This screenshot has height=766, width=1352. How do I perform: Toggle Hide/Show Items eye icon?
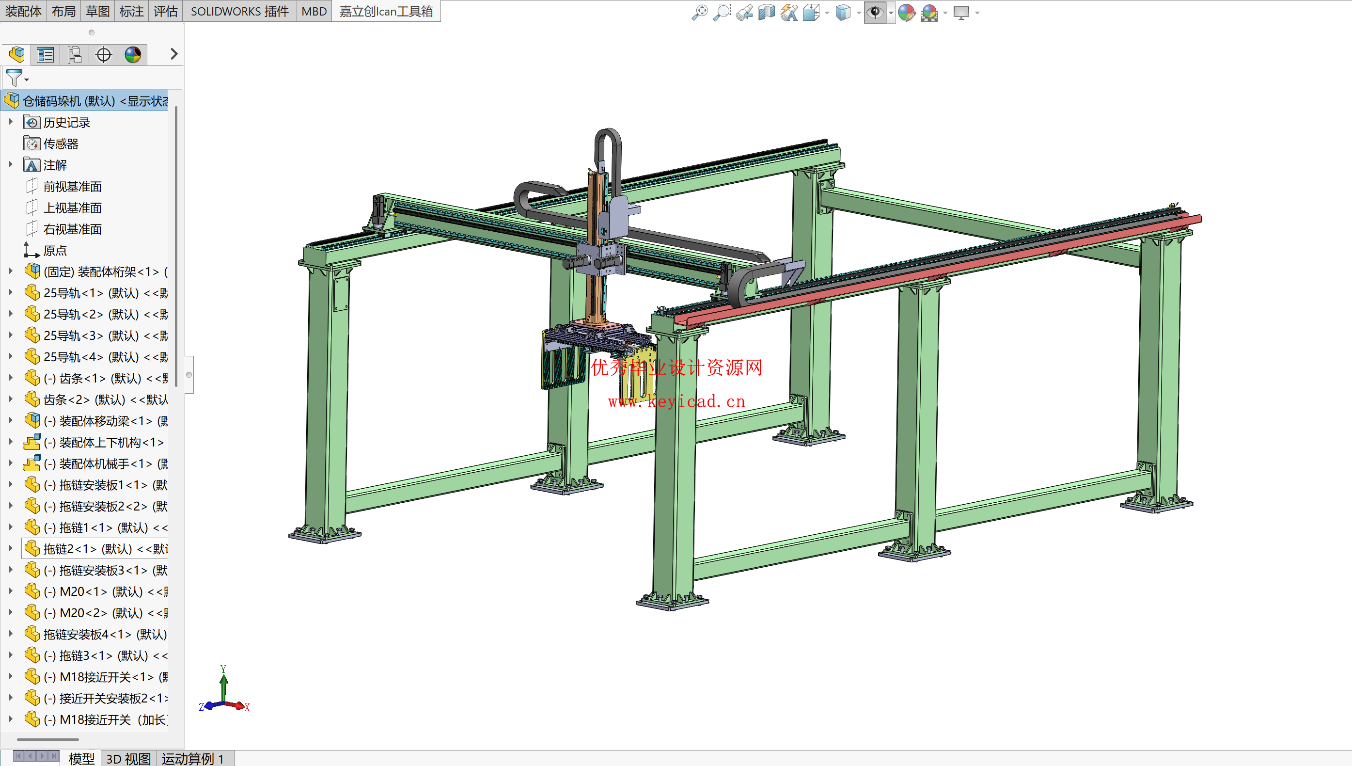875,12
